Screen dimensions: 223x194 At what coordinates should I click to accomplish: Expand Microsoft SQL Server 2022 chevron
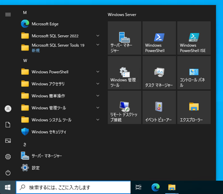(98, 36)
